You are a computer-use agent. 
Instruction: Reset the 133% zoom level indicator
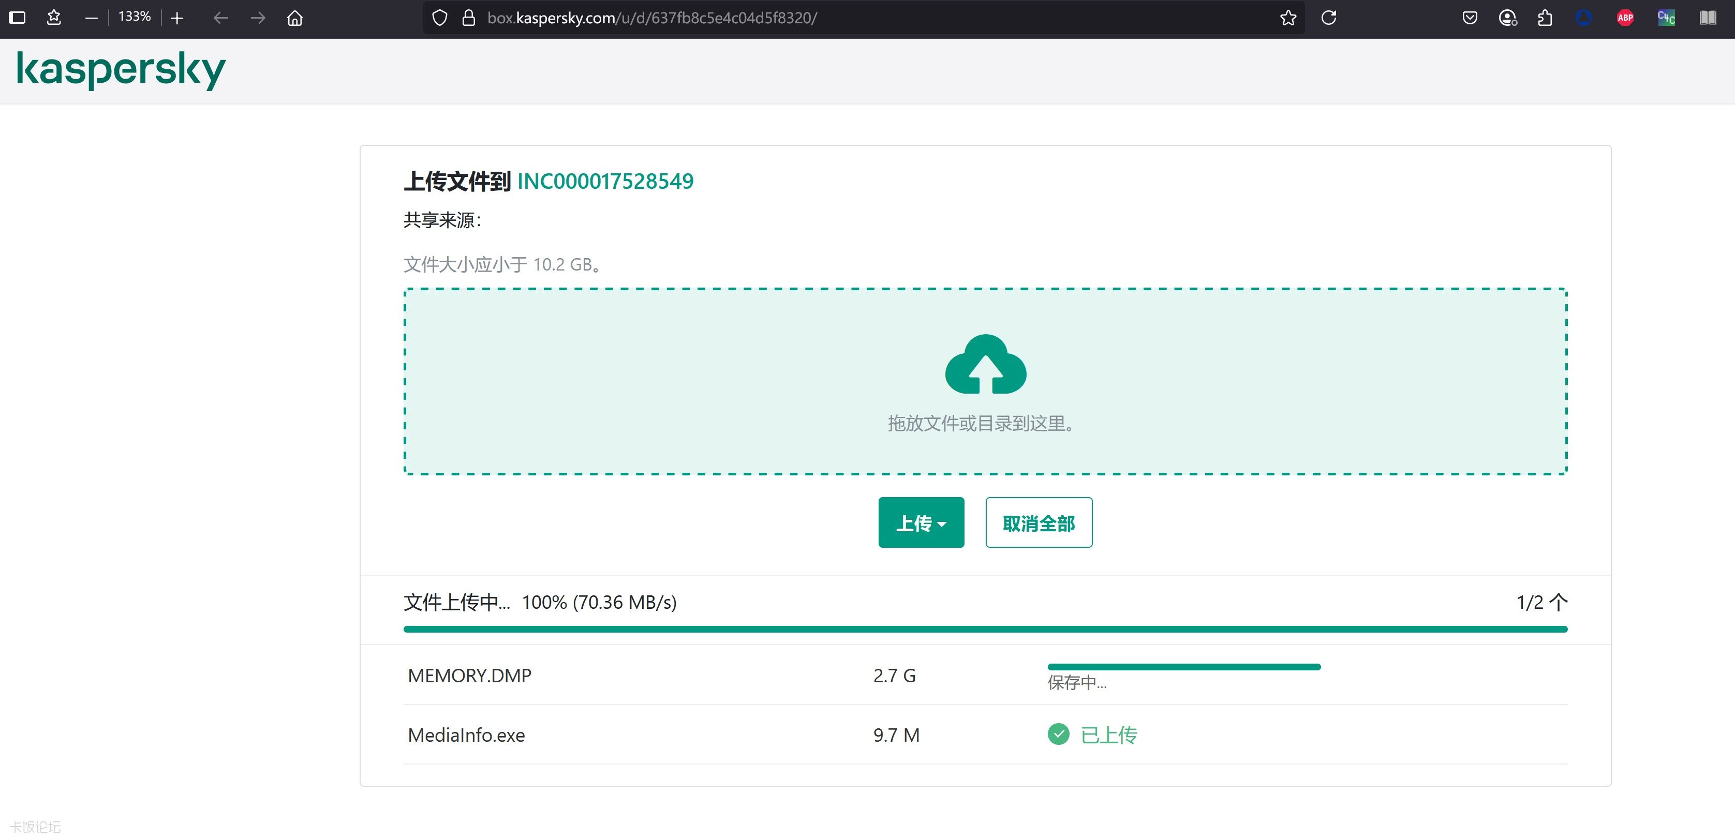coord(134,17)
